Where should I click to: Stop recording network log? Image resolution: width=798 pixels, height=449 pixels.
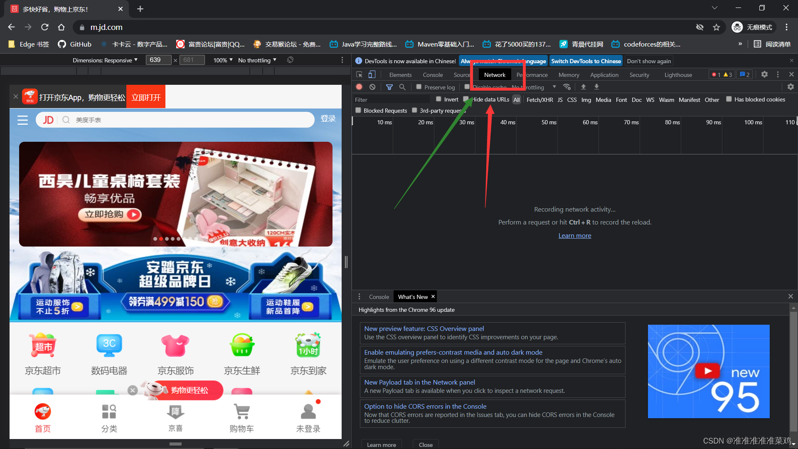pos(359,87)
